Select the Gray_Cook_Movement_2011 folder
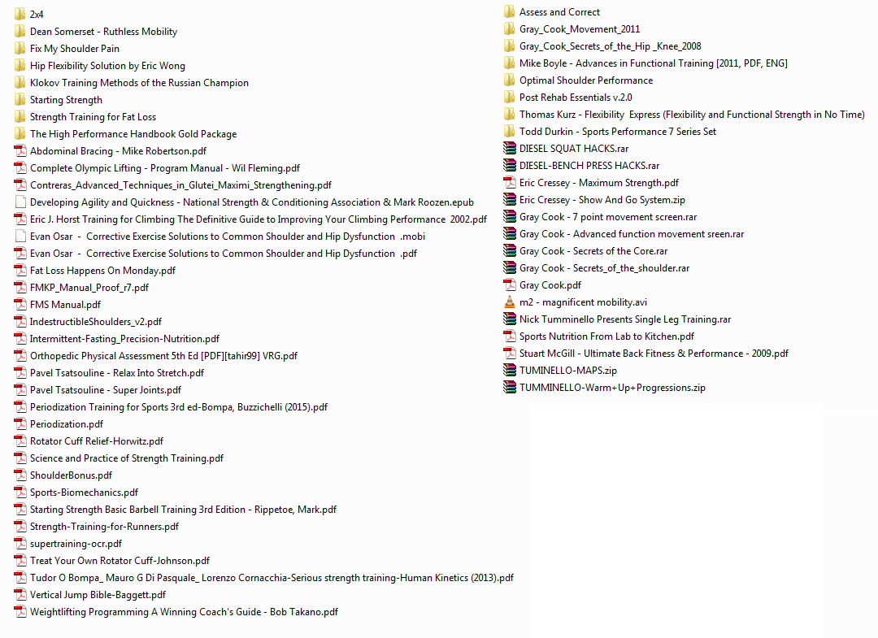The width and height of the screenshot is (878, 638). point(580,28)
